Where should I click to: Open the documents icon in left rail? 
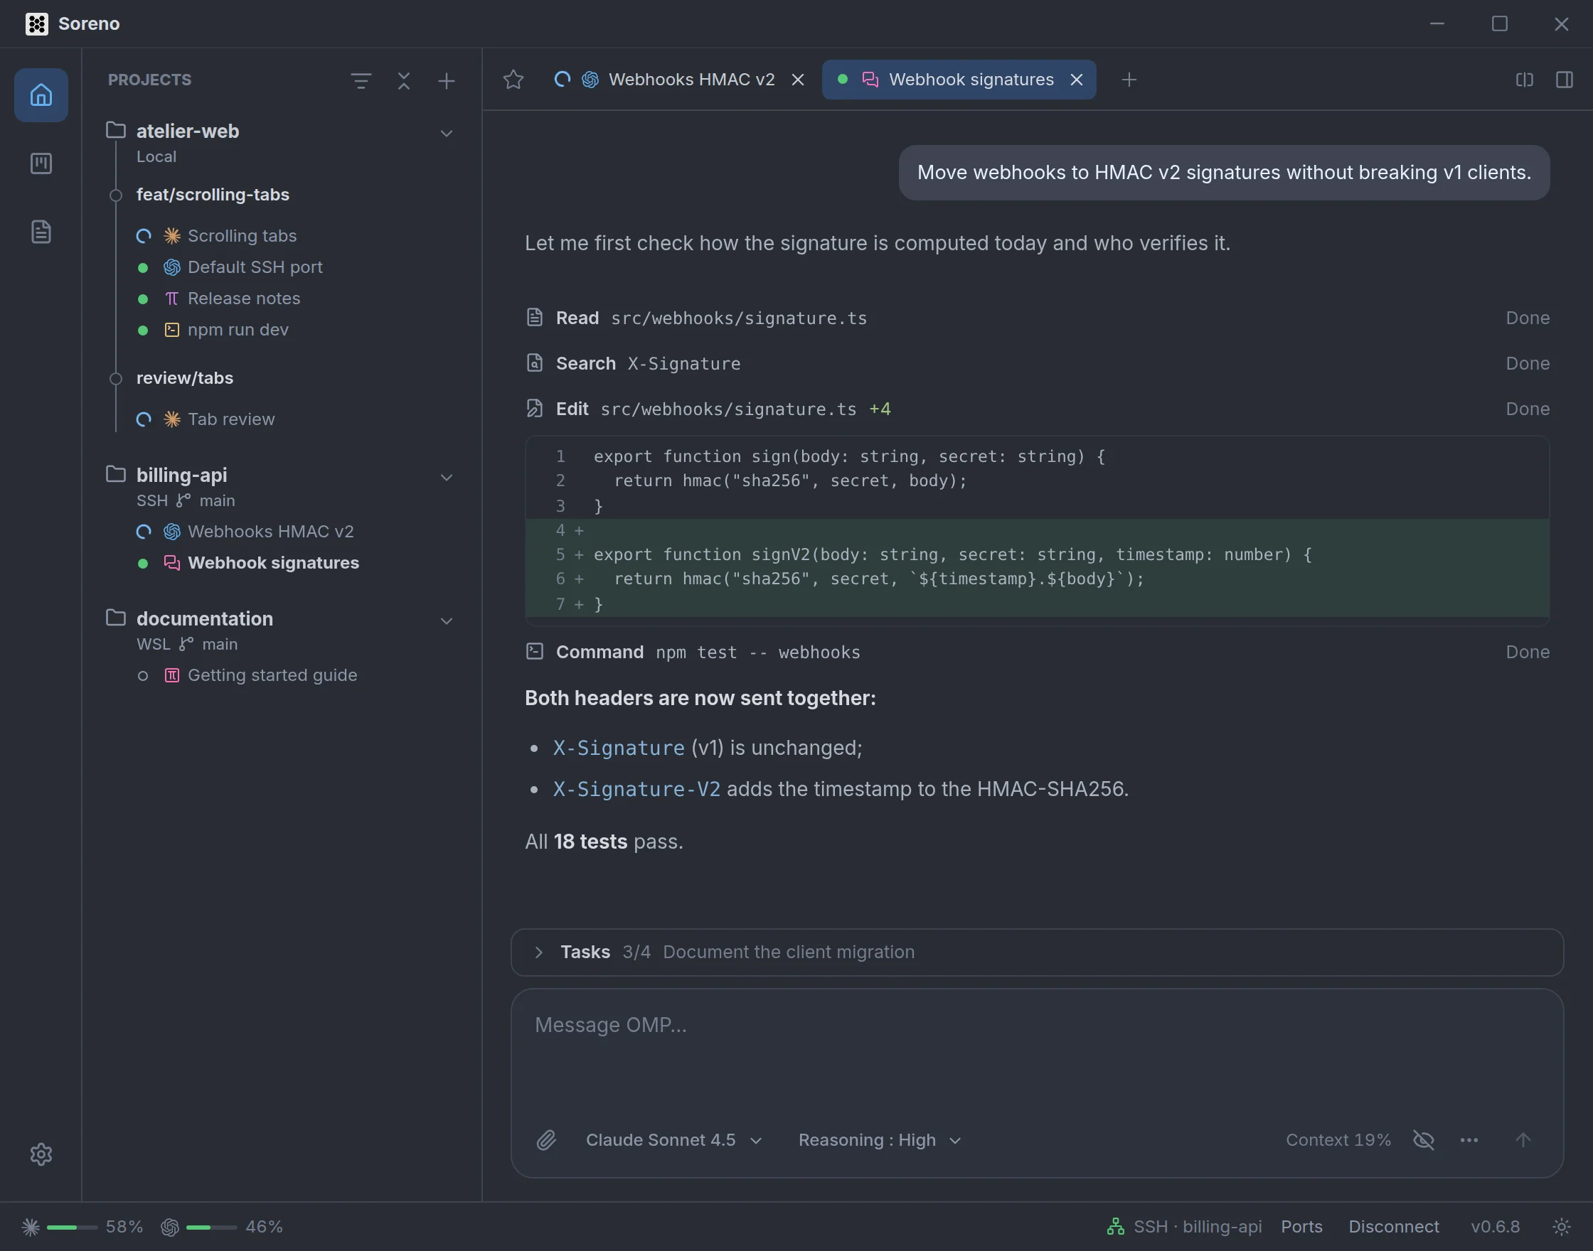41,232
